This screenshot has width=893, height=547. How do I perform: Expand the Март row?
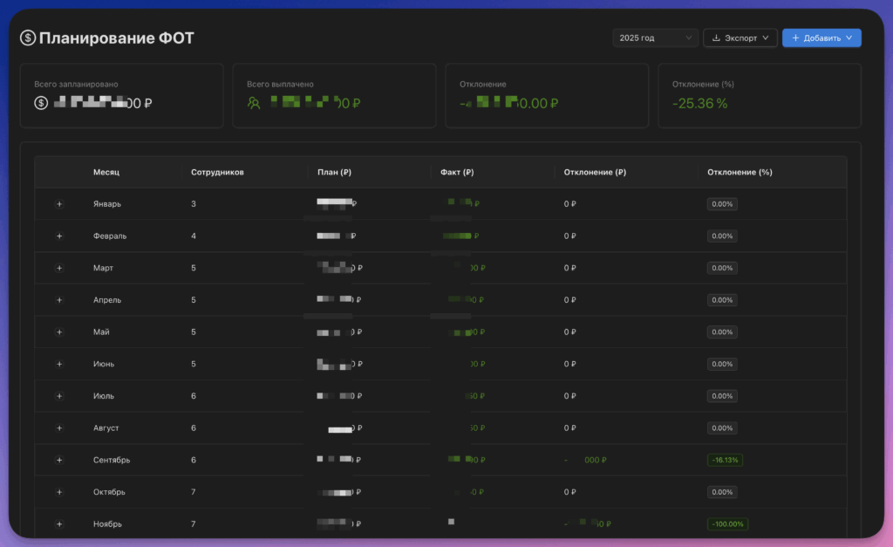(59, 268)
